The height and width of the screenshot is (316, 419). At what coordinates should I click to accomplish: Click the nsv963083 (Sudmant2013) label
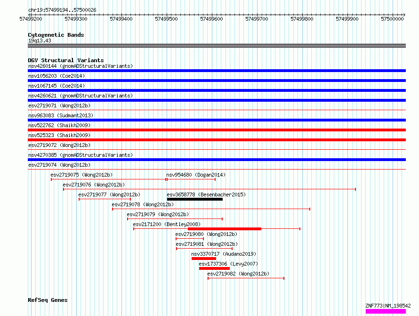[61, 115]
